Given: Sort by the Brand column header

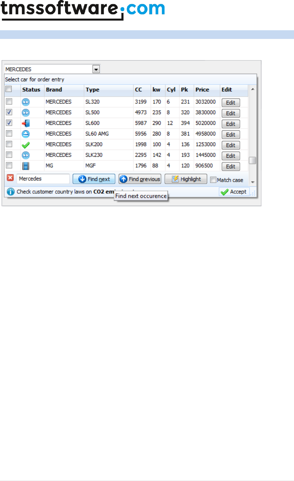Looking at the screenshot, I should click(x=64, y=90).
